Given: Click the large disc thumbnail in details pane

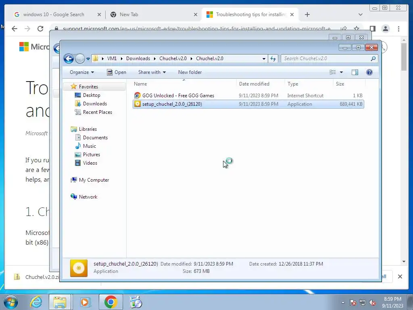Looking at the screenshot, I should (x=79, y=268).
